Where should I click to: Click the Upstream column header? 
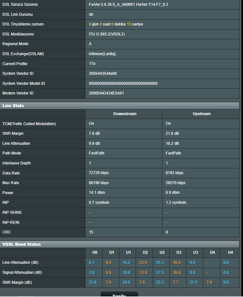coord(202,114)
